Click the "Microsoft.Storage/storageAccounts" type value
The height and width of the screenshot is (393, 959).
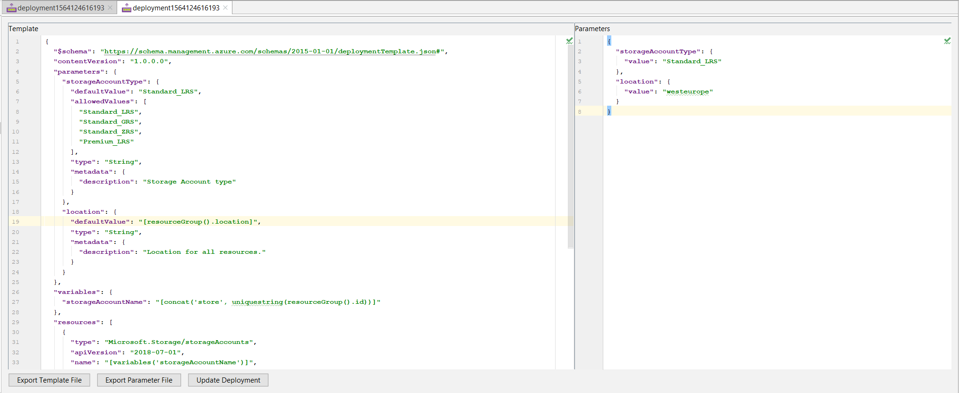[180, 342]
